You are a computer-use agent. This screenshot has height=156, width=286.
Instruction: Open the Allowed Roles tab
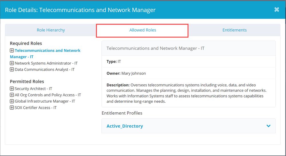(x=143, y=30)
